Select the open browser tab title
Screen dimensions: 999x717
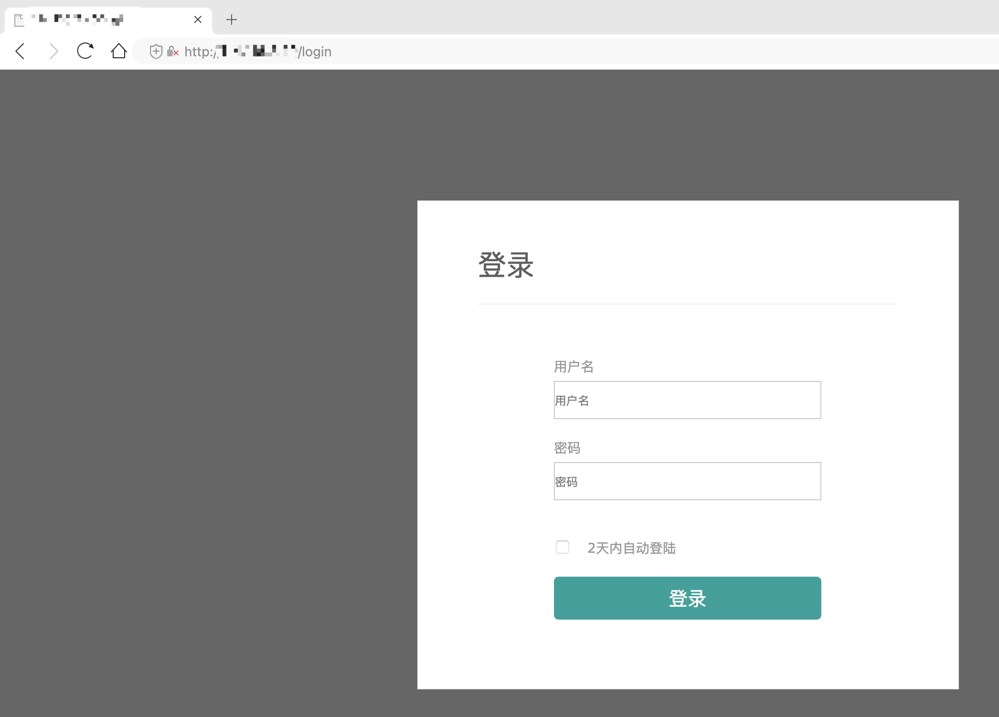pyautogui.click(x=96, y=20)
